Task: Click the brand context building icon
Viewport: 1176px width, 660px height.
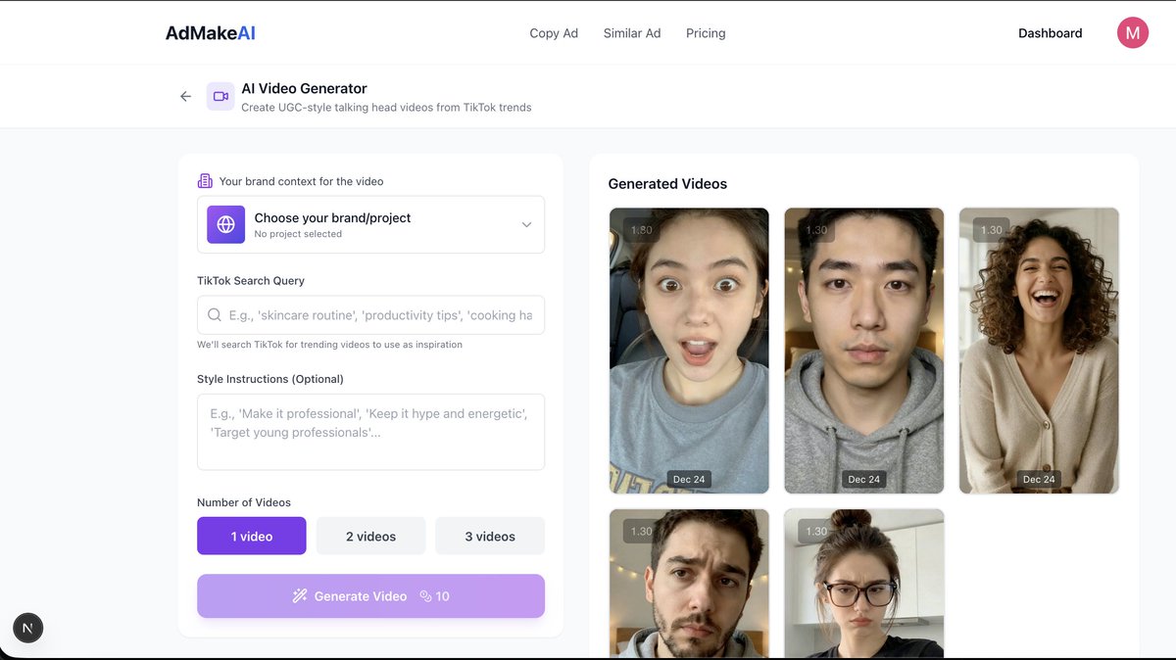Action: coord(205,181)
